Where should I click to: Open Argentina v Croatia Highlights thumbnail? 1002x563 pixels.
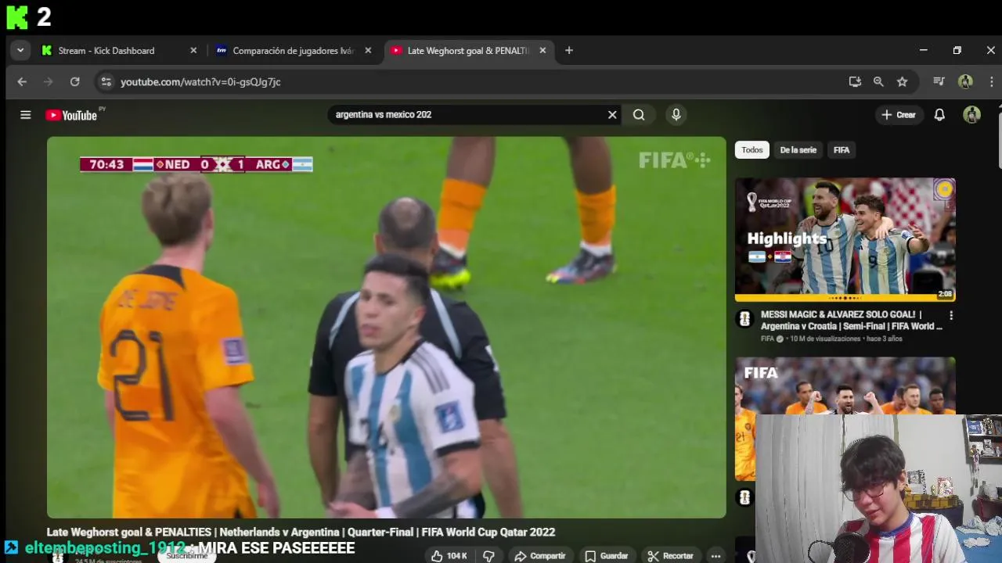(x=845, y=239)
